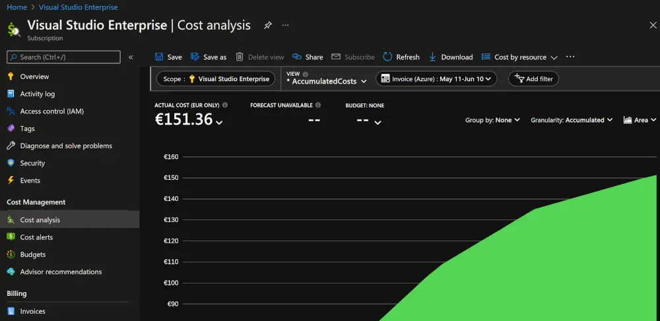The width and height of the screenshot is (660, 321).
Task: Click the Activity log icon
Action: [x=11, y=94]
